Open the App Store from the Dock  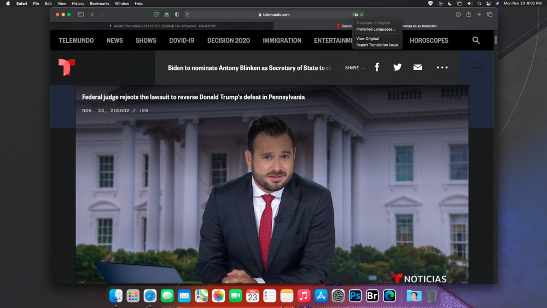point(321,296)
